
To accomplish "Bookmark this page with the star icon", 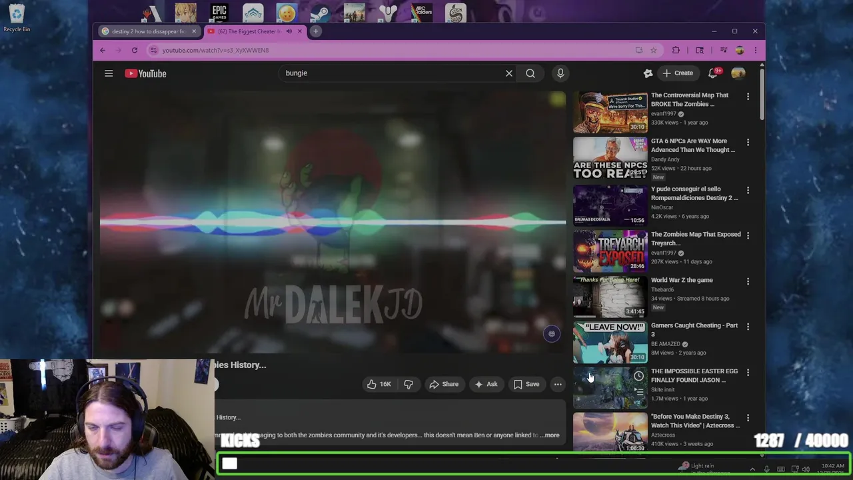I will (x=654, y=50).
